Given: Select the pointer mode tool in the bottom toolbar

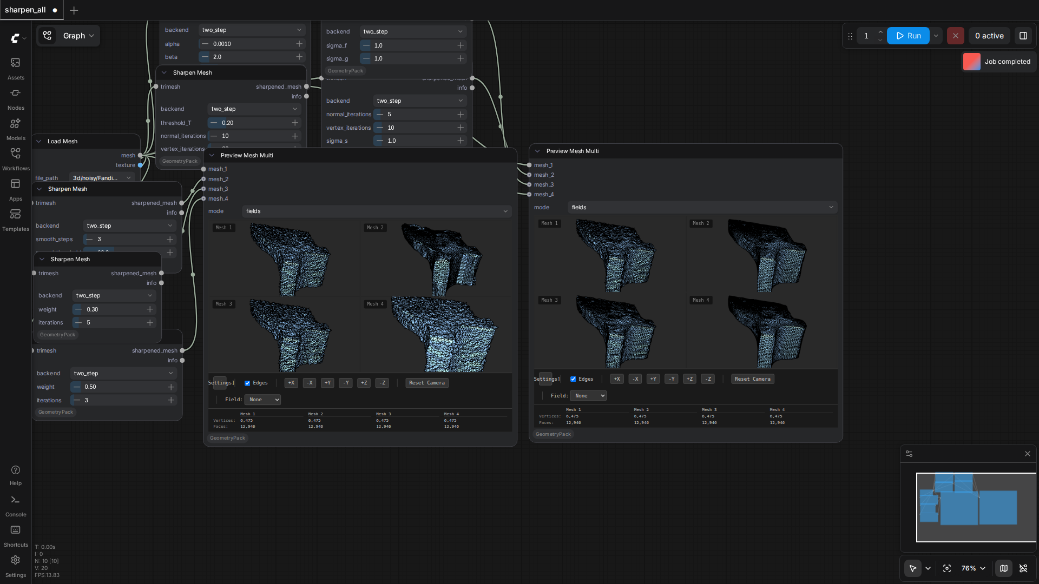Looking at the screenshot, I should tap(913, 568).
